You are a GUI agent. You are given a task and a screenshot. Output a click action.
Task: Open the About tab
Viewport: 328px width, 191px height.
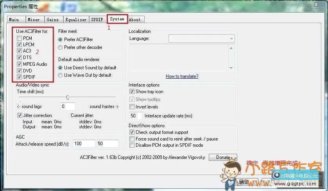click(135, 20)
